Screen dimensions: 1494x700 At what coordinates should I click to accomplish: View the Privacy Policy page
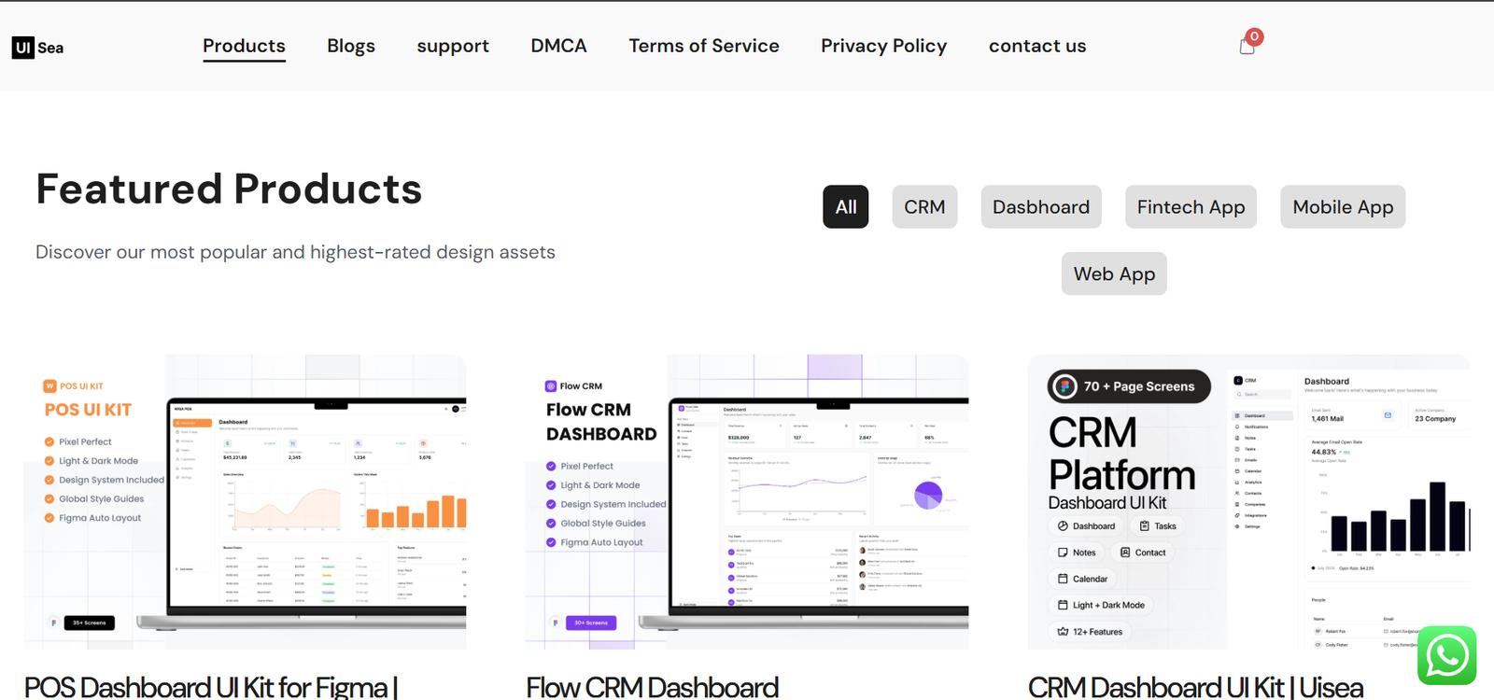point(883,46)
